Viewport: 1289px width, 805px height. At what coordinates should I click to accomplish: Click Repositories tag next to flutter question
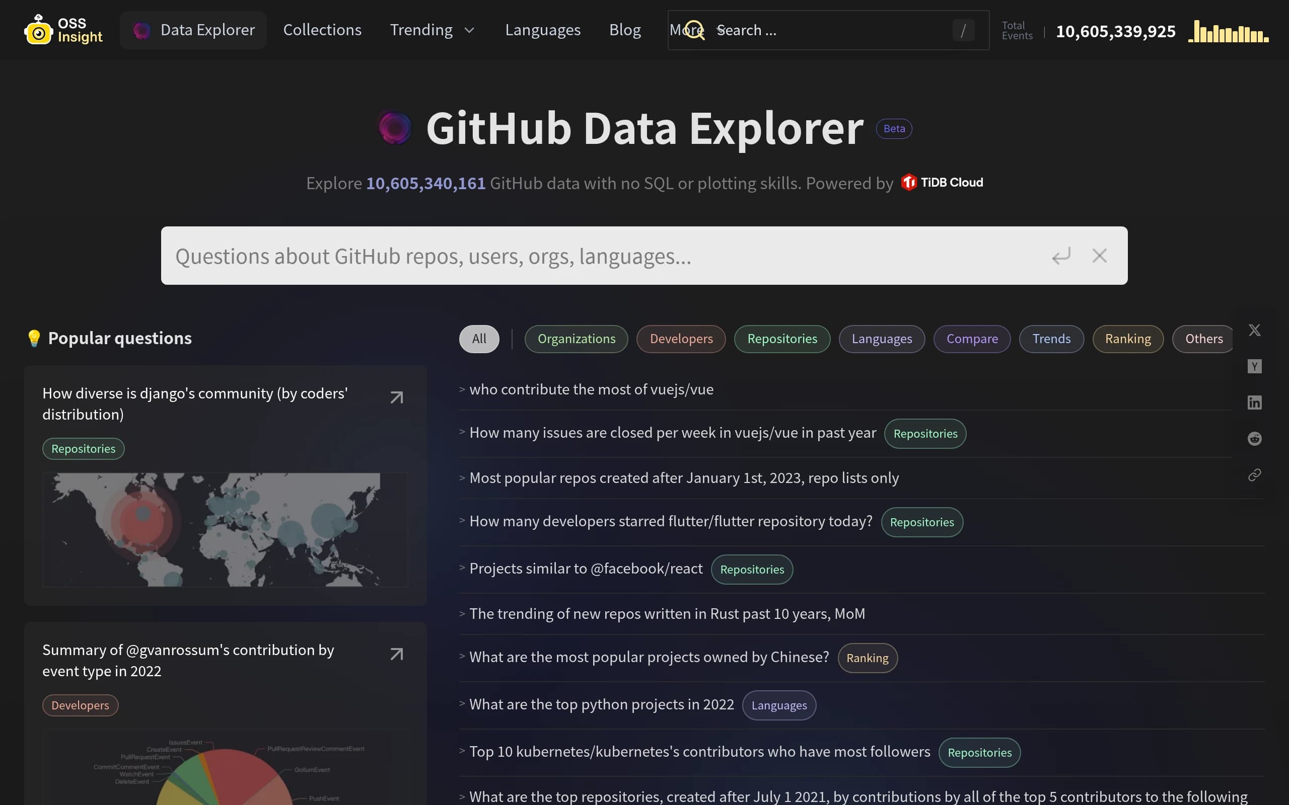pyautogui.click(x=921, y=522)
